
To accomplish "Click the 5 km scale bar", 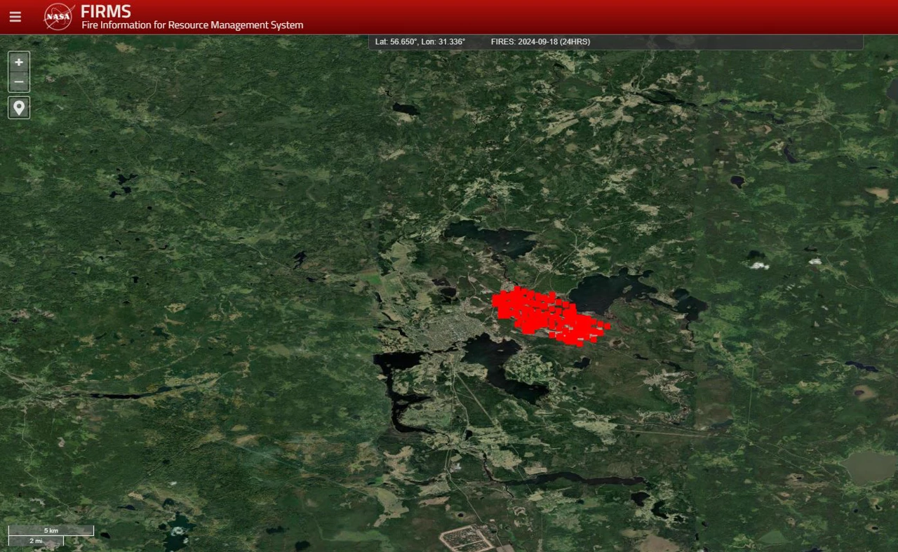I will pyautogui.click(x=51, y=531).
